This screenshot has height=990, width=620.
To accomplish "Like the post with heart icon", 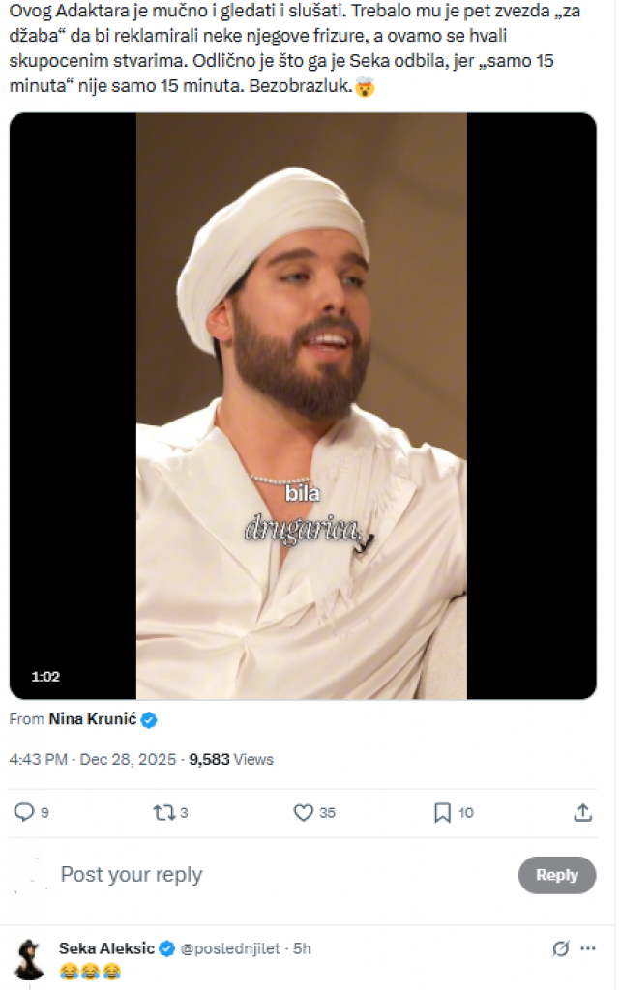I will point(304,813).
